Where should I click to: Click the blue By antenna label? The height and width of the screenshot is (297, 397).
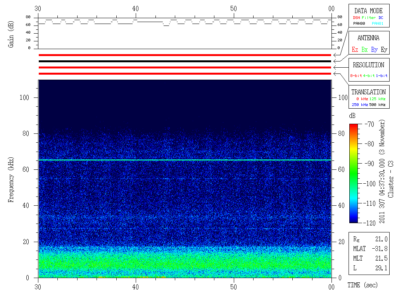point(374,49)
